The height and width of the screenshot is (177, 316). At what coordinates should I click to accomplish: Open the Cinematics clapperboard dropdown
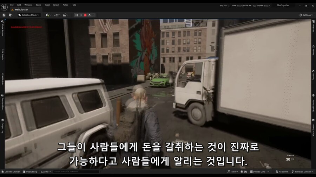(65, 15)
